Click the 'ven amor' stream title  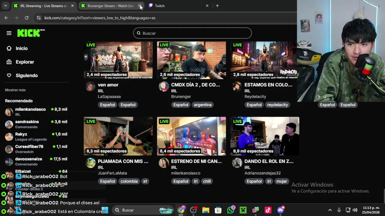click(x=108, y=85)
